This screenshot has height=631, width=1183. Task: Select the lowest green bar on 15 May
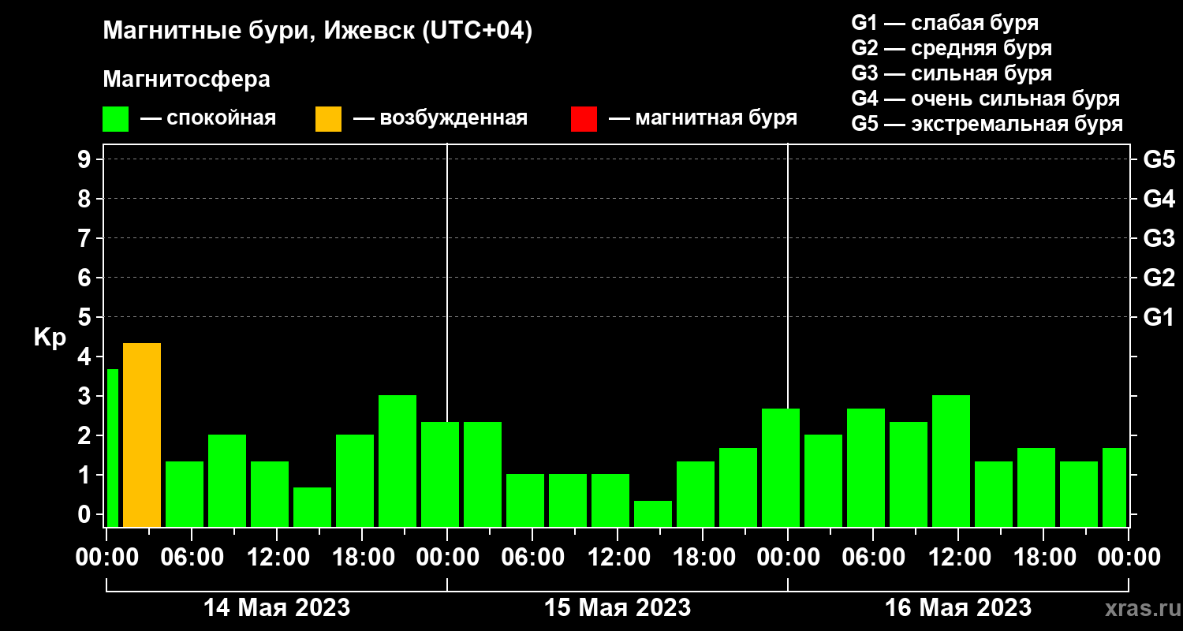653,513
